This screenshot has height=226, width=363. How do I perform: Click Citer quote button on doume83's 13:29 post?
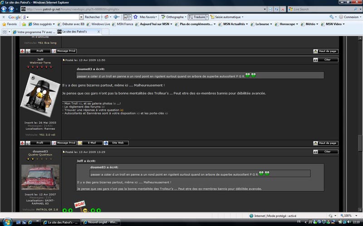click(x=325, y=152)
